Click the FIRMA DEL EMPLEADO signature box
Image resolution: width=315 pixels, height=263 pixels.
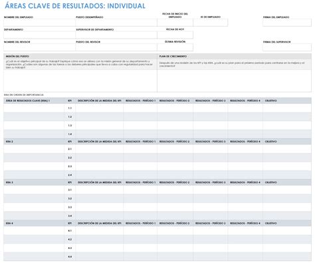(x=287, y=23)
